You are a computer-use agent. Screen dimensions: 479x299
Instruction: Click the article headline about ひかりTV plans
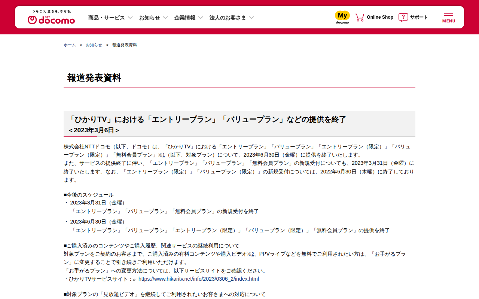[x=207, y=120]
